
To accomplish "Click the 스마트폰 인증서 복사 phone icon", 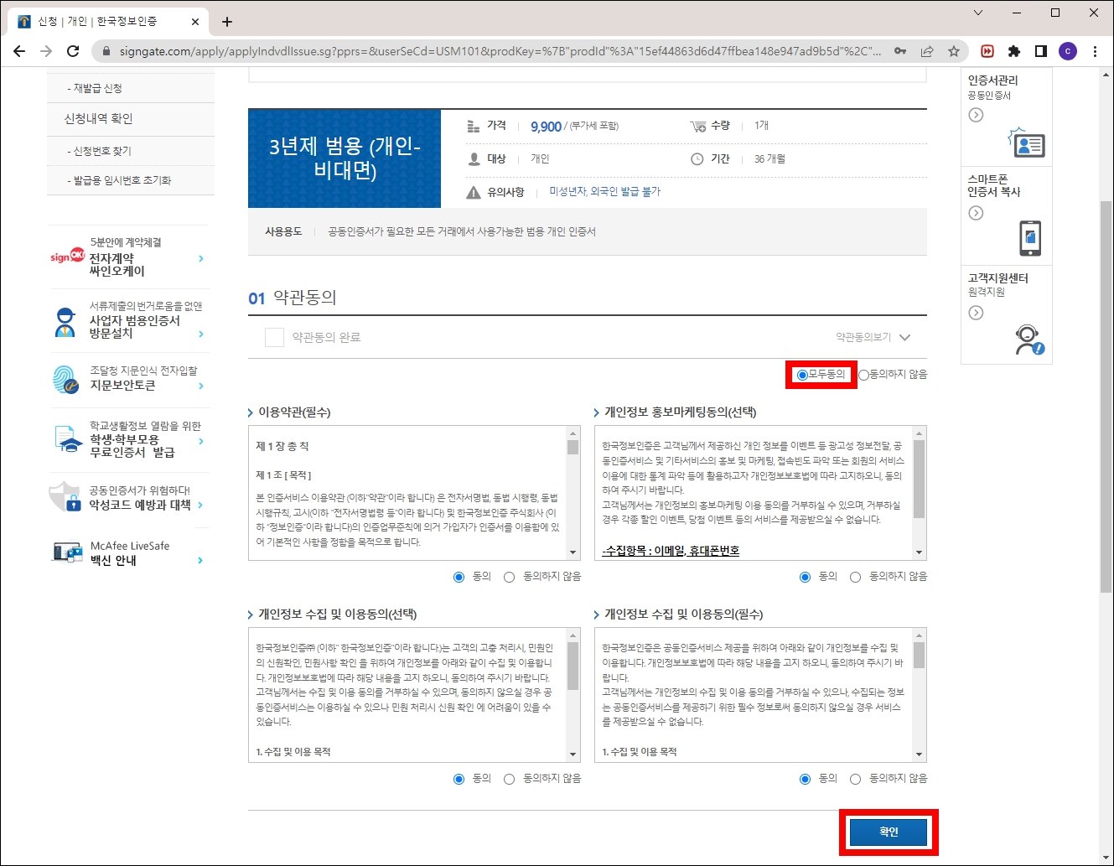I will tap(1029, 237).
